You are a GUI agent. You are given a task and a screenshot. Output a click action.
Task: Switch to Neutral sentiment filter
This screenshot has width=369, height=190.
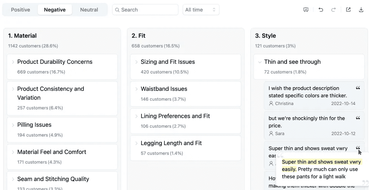[x=89, y=10]
